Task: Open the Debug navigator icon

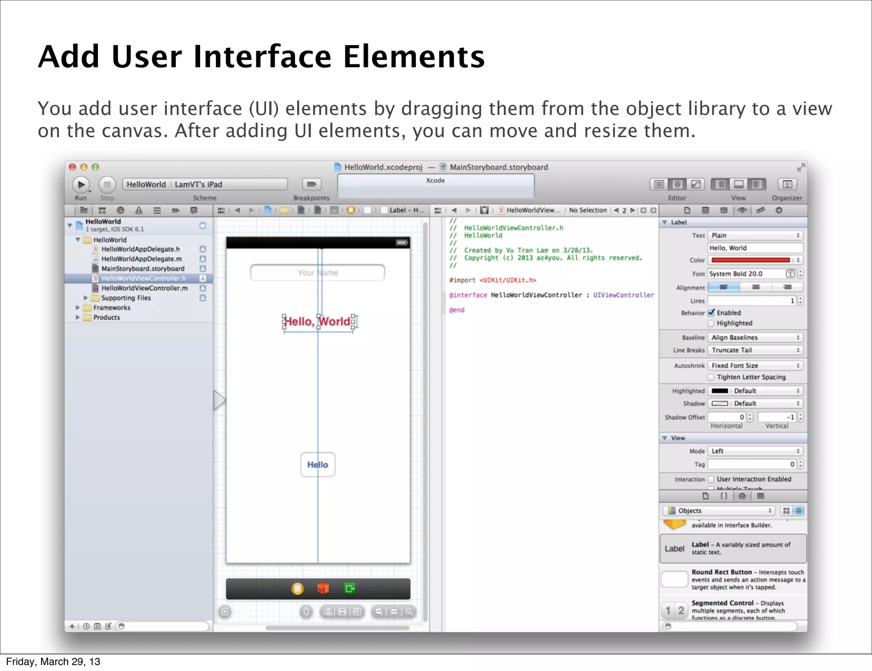Action: click(157, 210)
